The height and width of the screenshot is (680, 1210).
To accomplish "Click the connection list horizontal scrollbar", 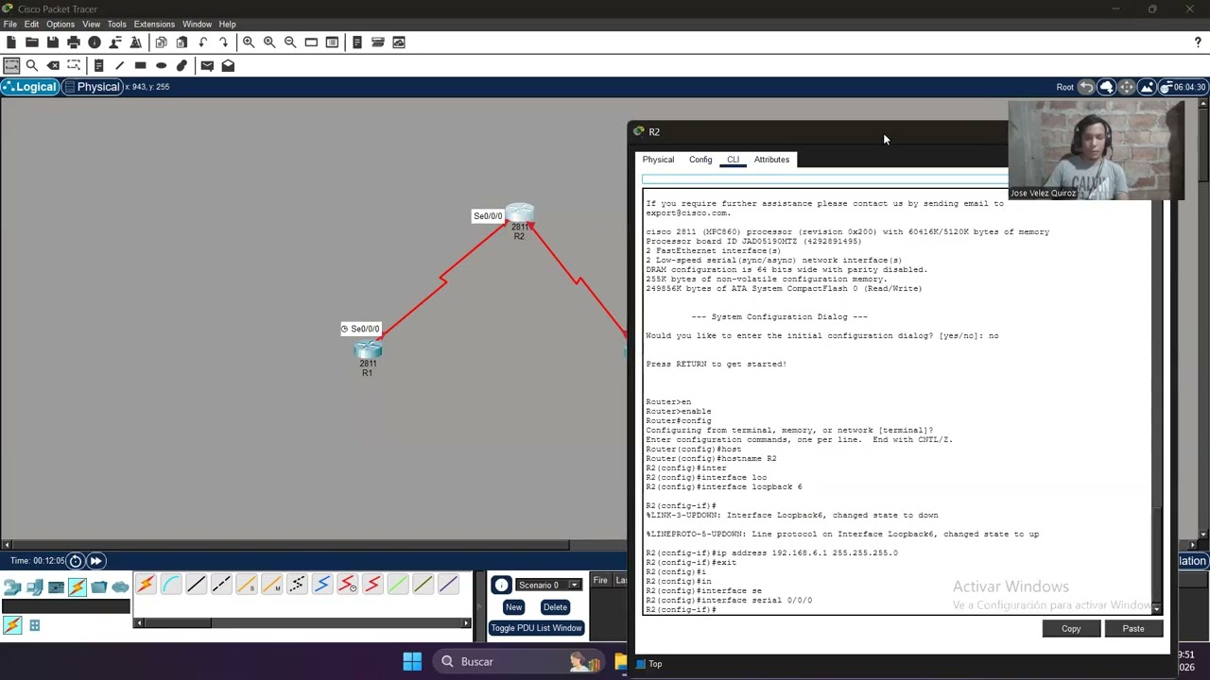I will [x=302, y=623].
